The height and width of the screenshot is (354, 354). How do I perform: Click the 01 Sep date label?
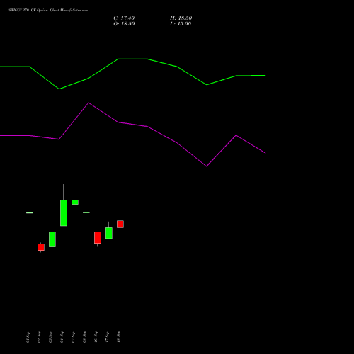coord(28,337)
